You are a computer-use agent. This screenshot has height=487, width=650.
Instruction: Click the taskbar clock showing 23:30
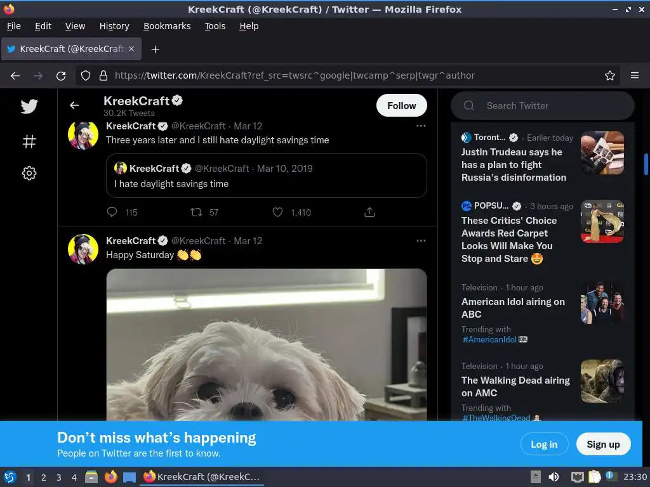[x=635, y=477]
